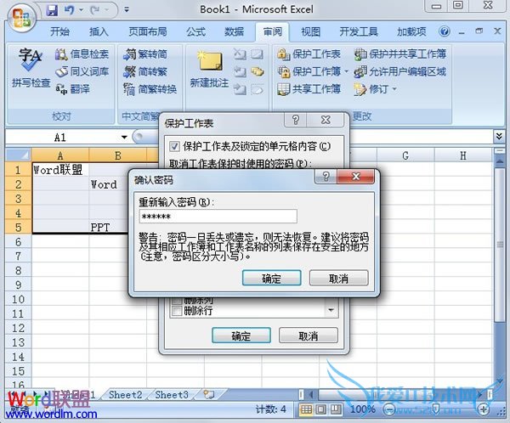Toggle 保护工作表及锁定的单元格内容 checkbox
This screenshot has width=510, height=423.
coord(174,147)
